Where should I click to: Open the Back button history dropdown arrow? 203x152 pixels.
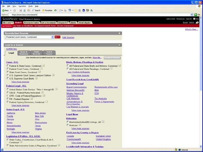point(11,10)
